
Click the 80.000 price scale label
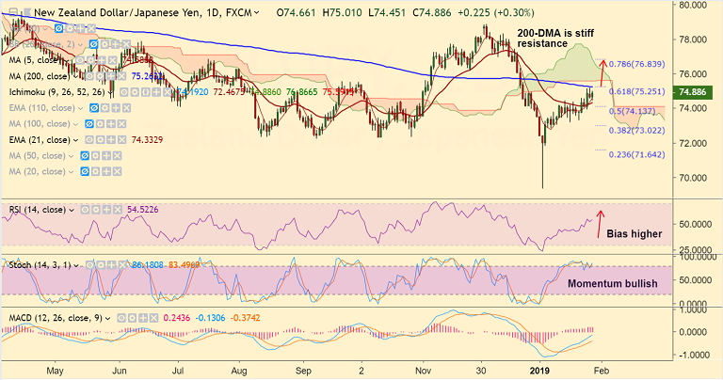pos(695,5)
